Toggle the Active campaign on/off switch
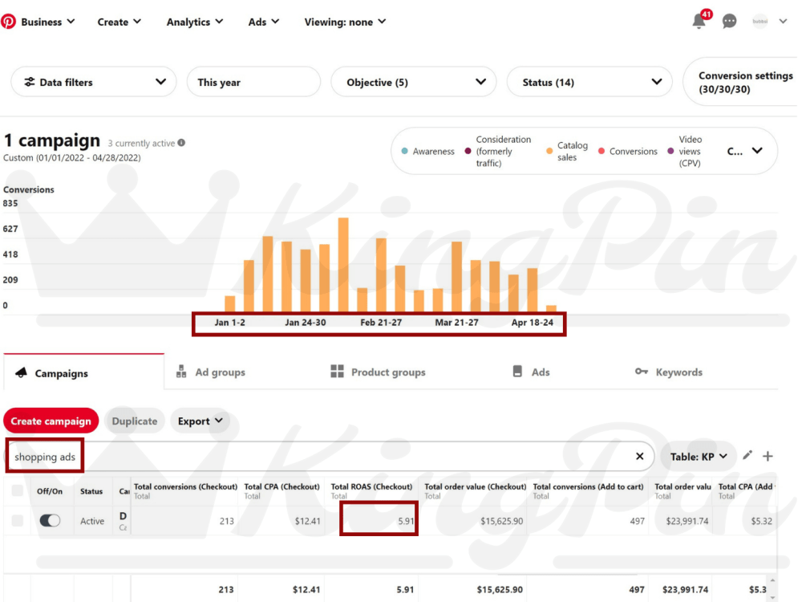Viewport: 802px width, 602px height. (50, 521)
